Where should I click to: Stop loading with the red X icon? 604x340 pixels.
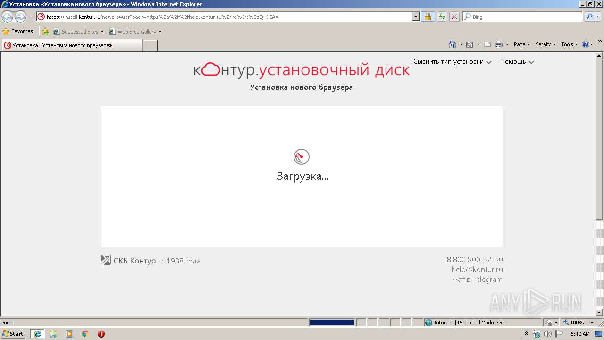pyautogui.click(x=454, y=17)
